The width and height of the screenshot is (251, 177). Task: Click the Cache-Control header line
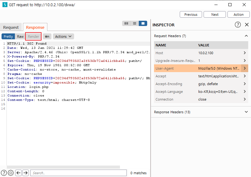click(x=61, y=70)
